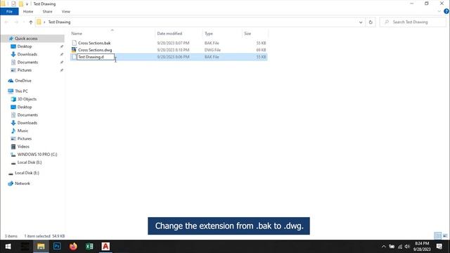This screenshot has height=253, width=450.
Task: Open the volume speaker icon
Action: coord(407,247)
